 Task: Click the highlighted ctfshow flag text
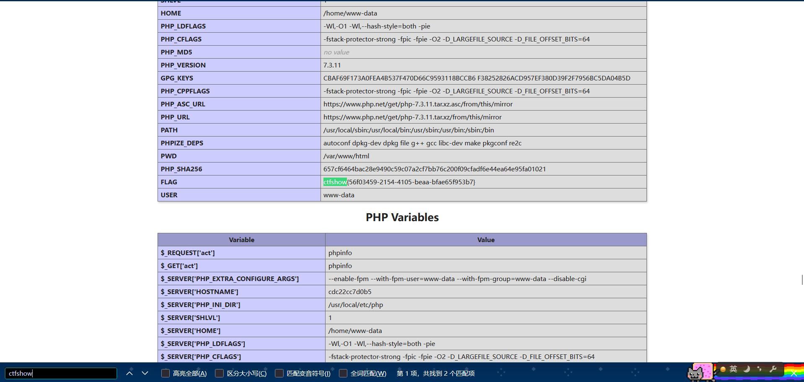(335, 182)
